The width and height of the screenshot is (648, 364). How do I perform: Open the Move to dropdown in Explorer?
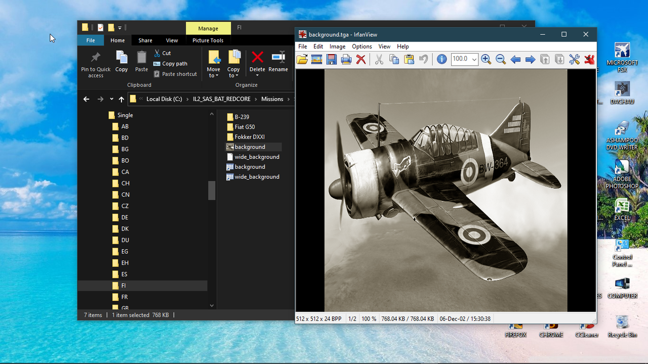click(214, 64)
